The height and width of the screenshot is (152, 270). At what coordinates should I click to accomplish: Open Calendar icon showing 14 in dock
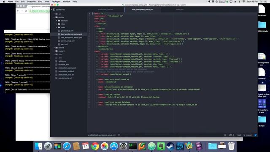[x=85, y=146]
